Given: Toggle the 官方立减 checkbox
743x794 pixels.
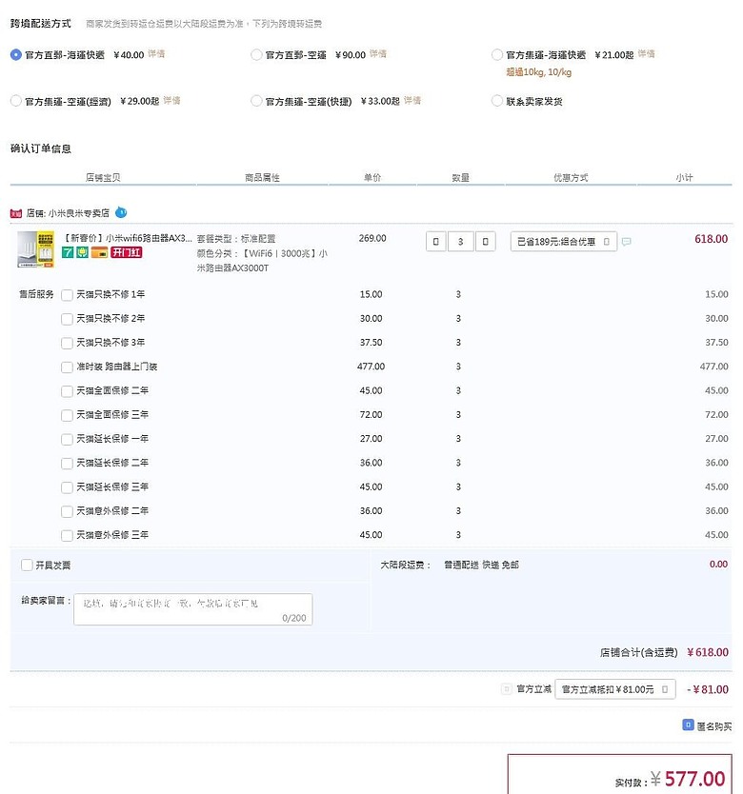Looking at the screenshot, I should (x=507, y=689).
